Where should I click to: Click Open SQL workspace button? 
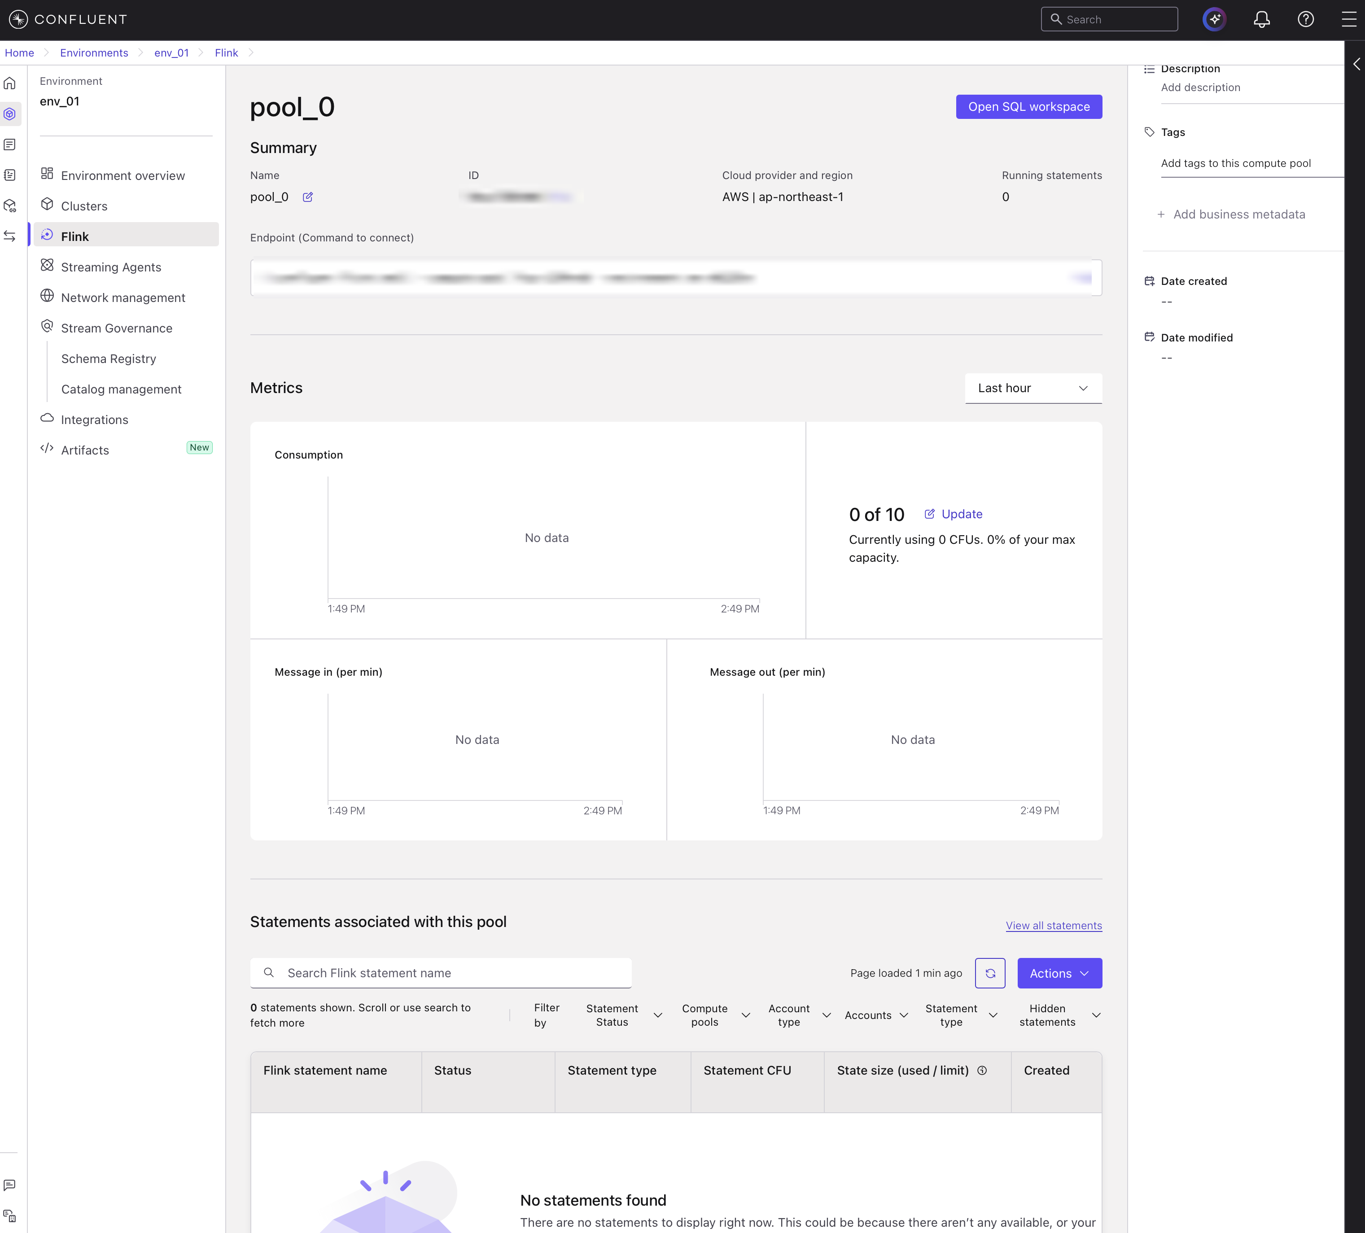[1029, 106]
